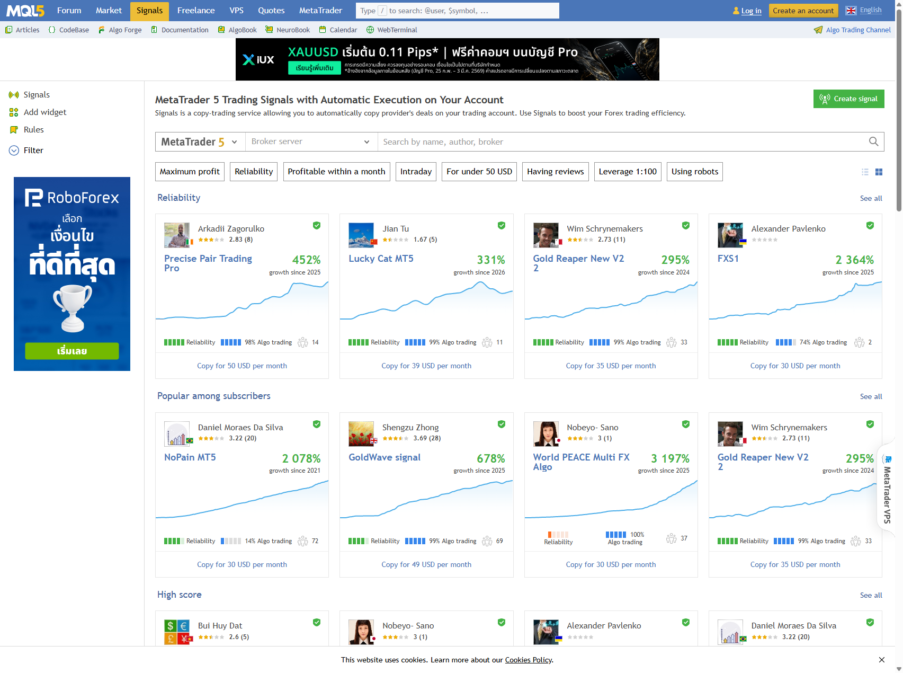Apply the Reliability filter button

point(254,172)
